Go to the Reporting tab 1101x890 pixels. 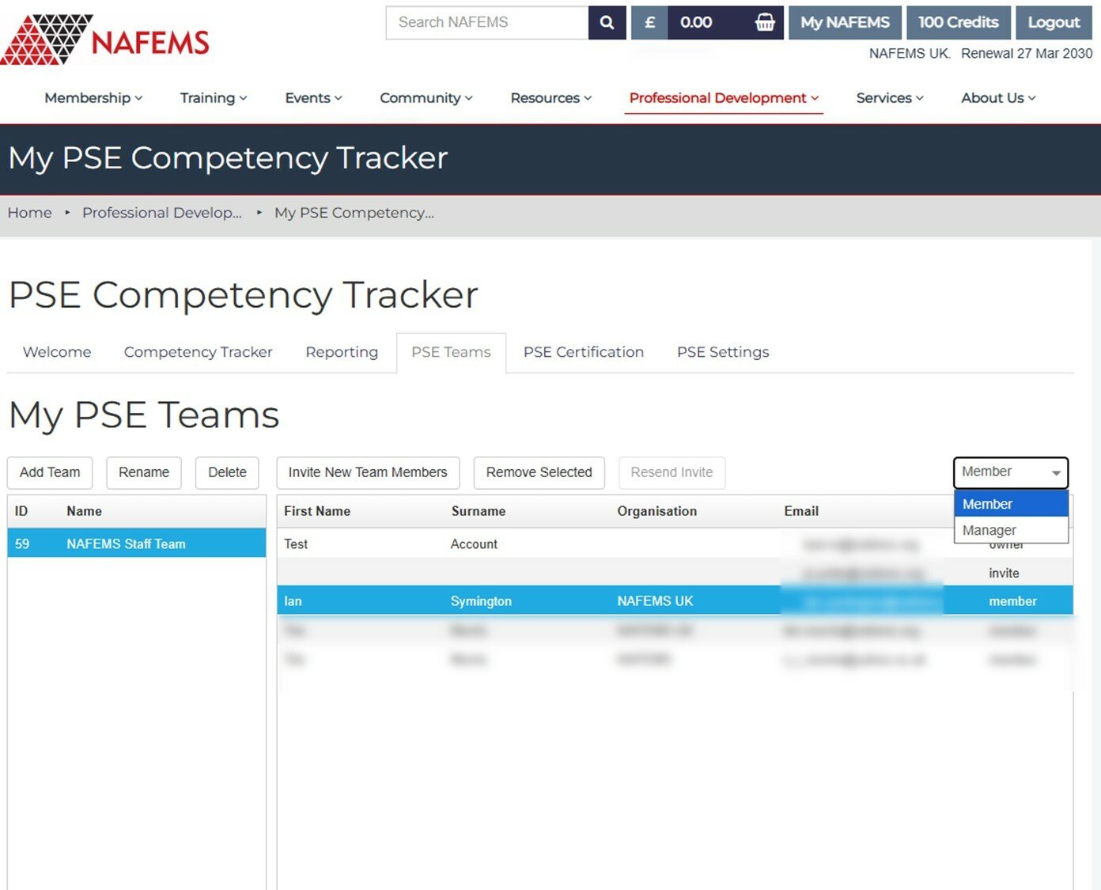pos(342,352)
